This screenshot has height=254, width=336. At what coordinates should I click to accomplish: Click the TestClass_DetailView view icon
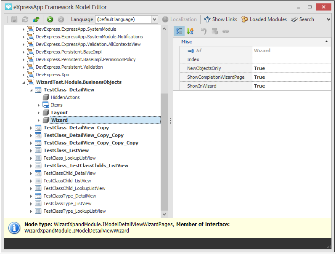pos(38,90)
